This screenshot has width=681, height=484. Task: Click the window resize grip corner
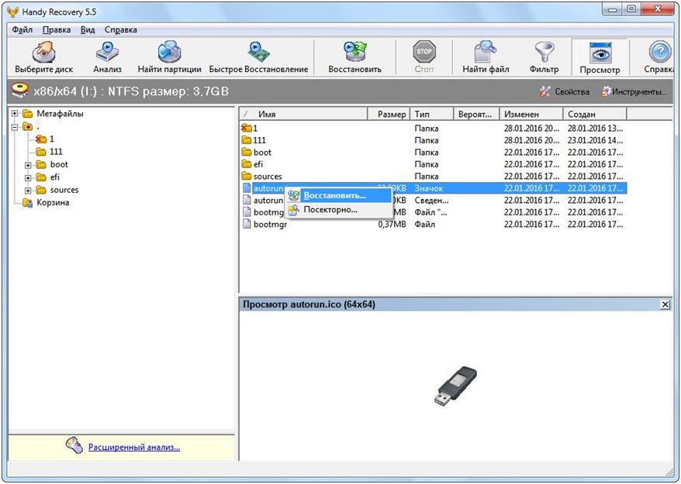pos(669,472)
